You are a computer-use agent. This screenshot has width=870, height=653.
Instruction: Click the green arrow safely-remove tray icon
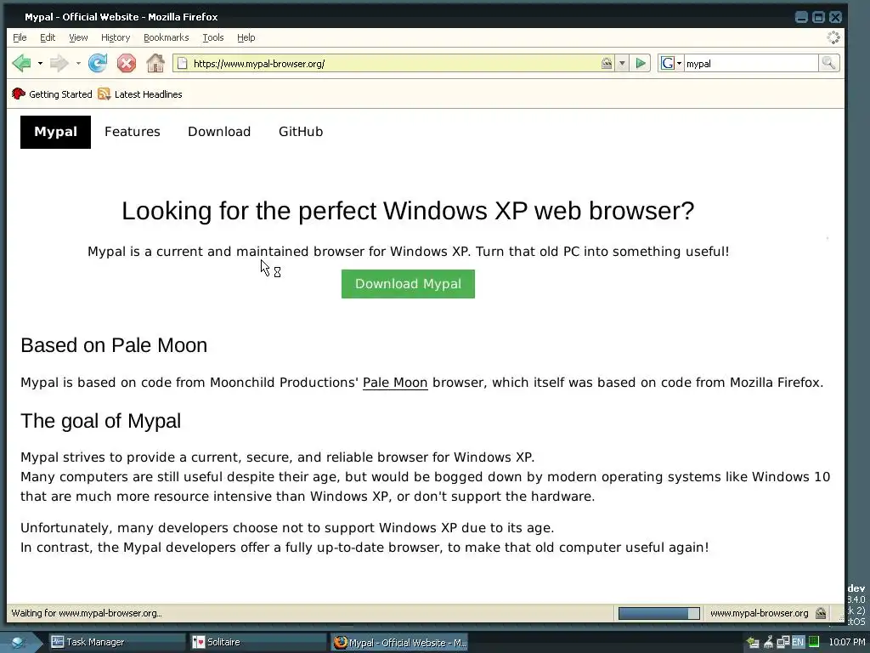[753, 643]
